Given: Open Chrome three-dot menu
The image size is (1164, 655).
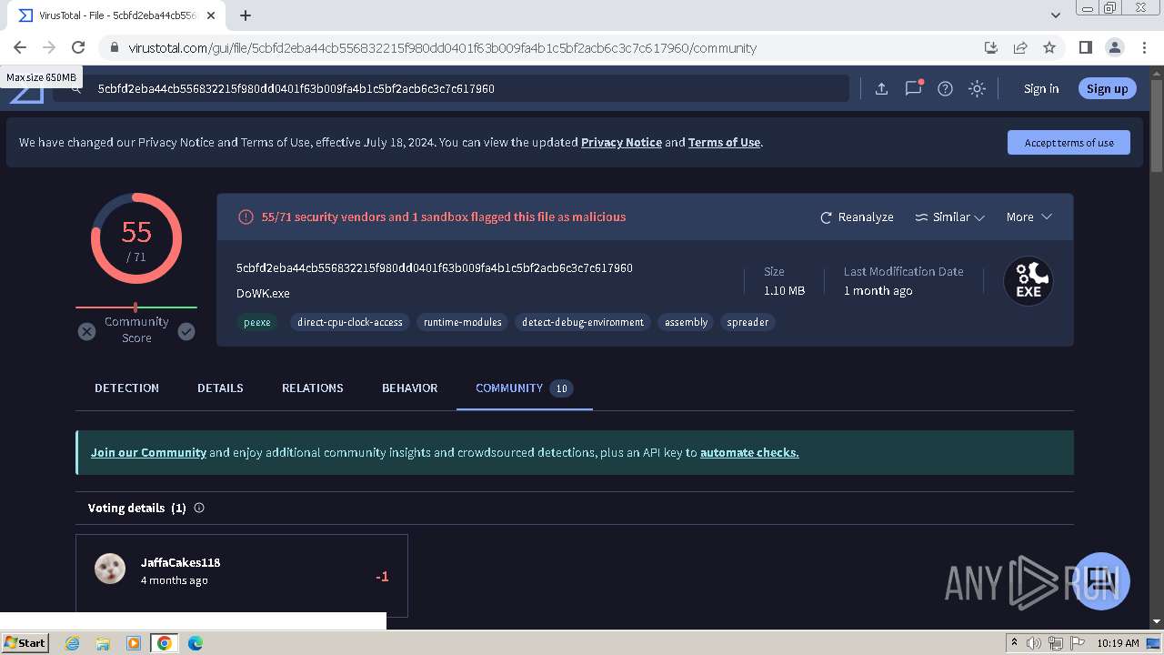Looking at the screenshot, I should pos(1143,47).
